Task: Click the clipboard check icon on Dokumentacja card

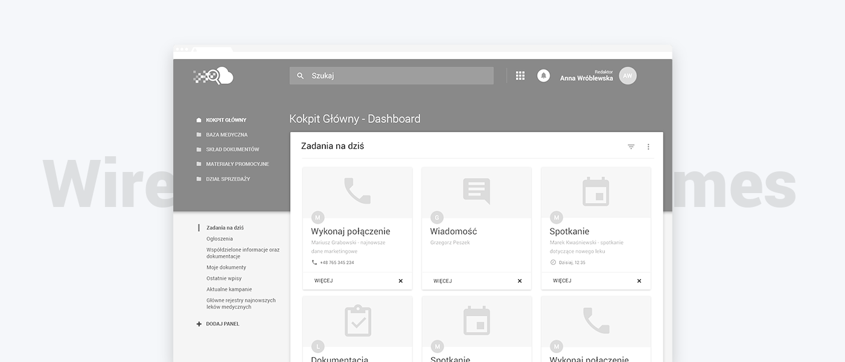Action: pyautogui.click(x=357, y=321)
